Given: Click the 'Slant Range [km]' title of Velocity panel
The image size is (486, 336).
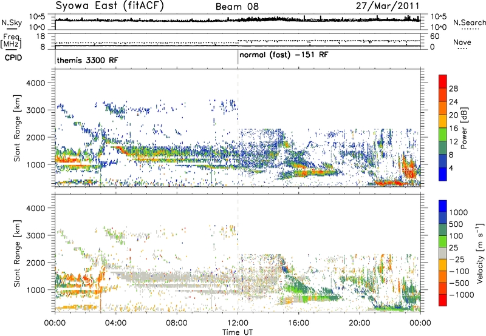Looking at the screenshot, I should click(17, 254).
